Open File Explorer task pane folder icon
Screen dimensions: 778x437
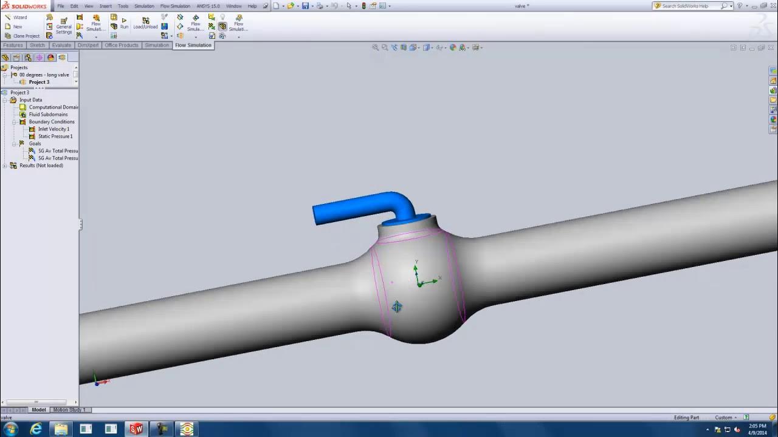pos(773,100)
